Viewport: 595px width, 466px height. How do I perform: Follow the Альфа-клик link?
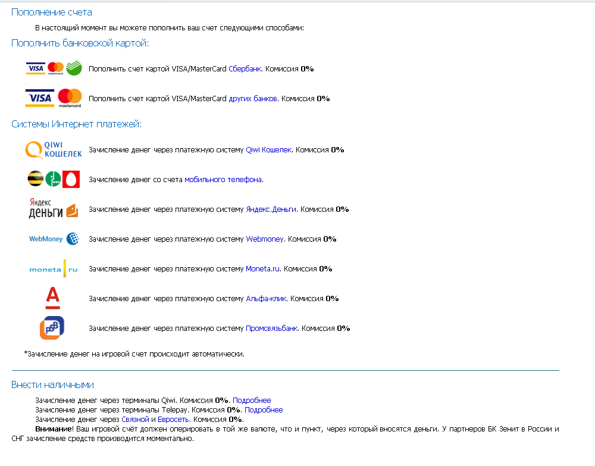coord(266,299)
